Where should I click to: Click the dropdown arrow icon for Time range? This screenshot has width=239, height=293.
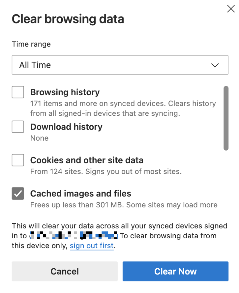tap(214, 65)
